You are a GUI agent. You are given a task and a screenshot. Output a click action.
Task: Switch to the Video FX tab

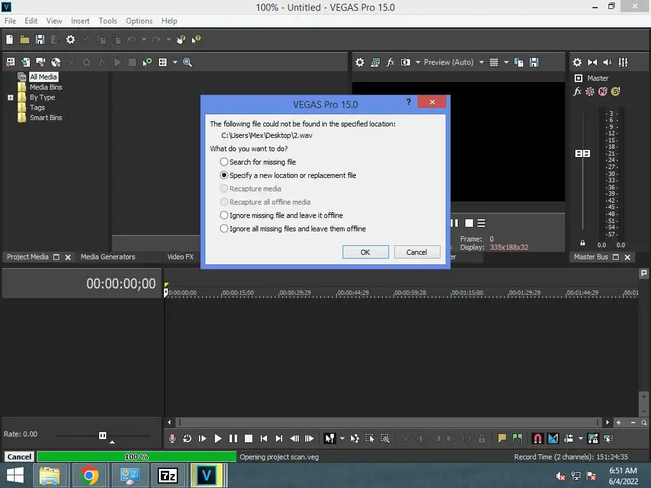coord(180,257)
